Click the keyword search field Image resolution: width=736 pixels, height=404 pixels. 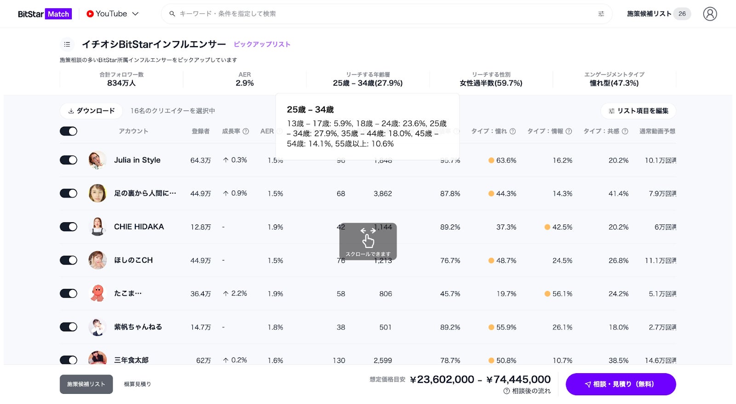coord(382,14)
